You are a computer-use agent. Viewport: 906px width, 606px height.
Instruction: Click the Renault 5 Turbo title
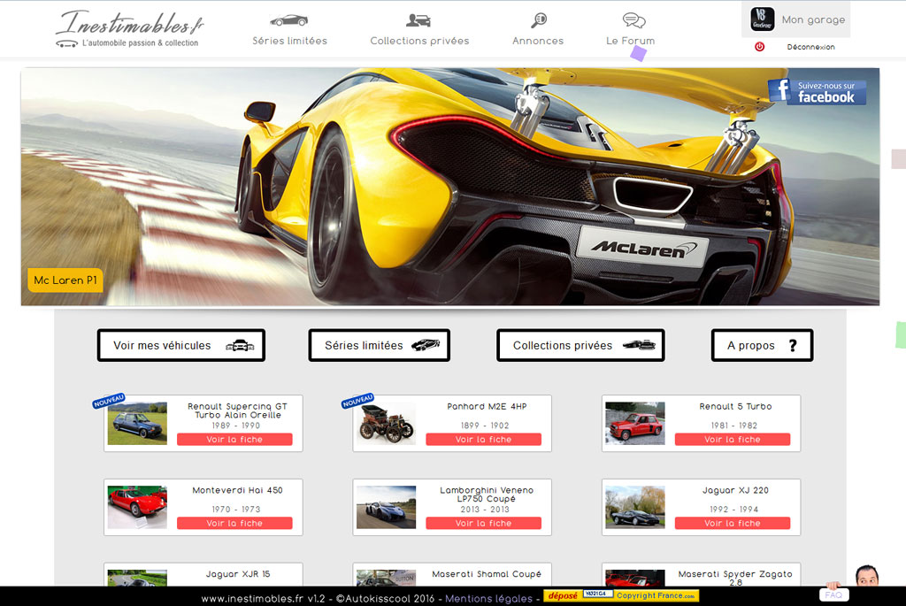(735, 407)
